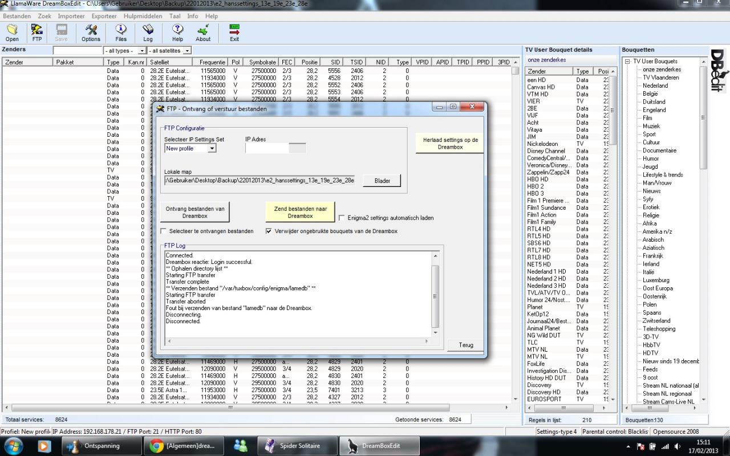Open the Help toolbar icon
This screenshot has height=456, width=730.
click(177, 33)
